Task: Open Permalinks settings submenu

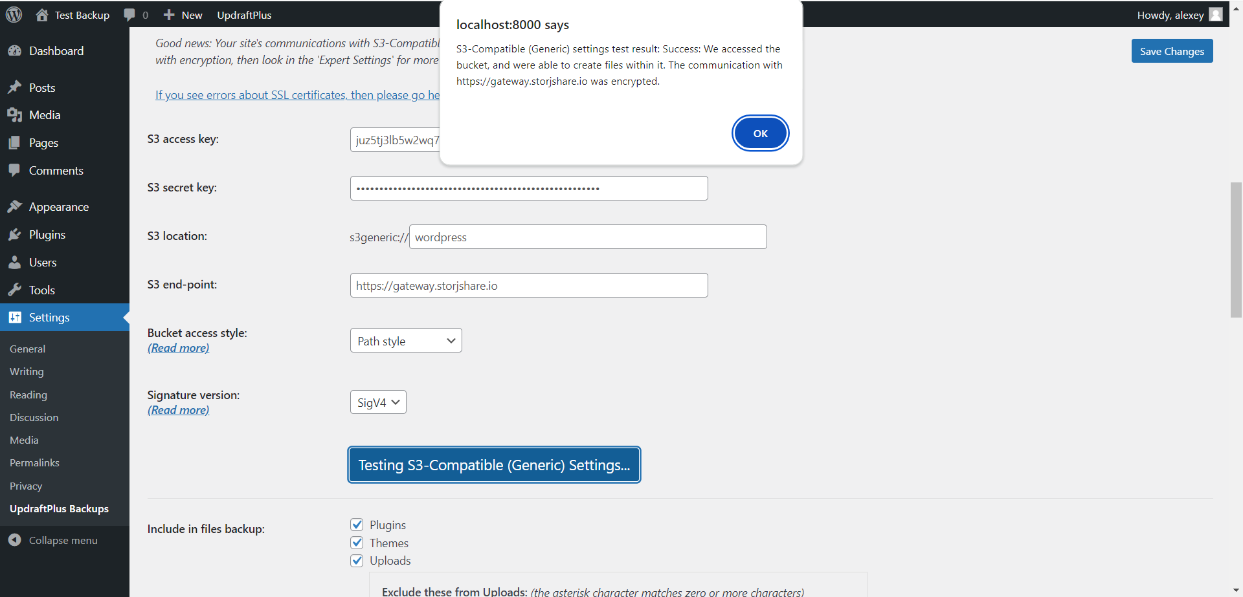Action: coord(34,463)
